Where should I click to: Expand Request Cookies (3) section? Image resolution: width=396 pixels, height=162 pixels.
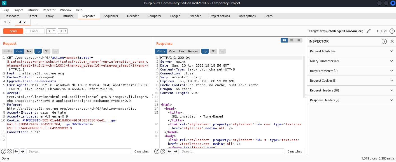click(351, 81)
